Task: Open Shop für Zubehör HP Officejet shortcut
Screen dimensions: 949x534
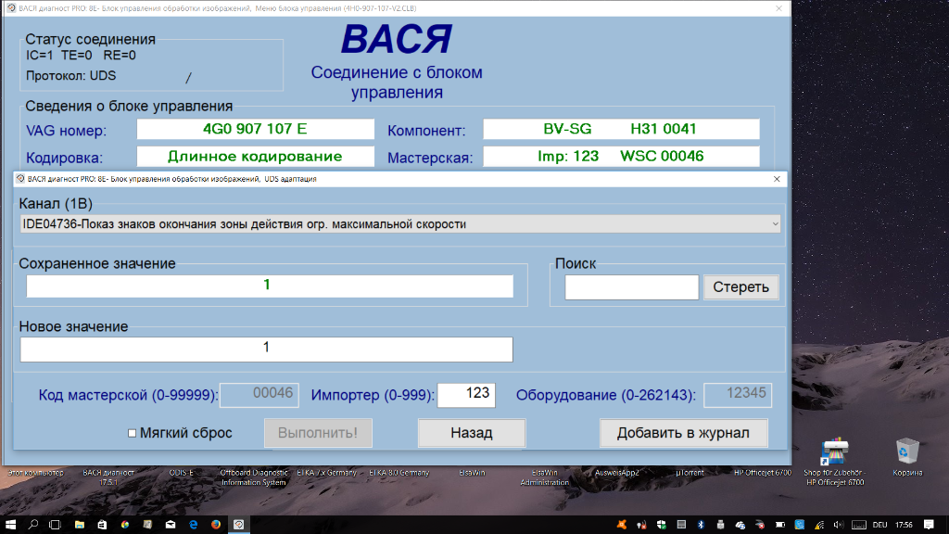Action: click(834, 454)
